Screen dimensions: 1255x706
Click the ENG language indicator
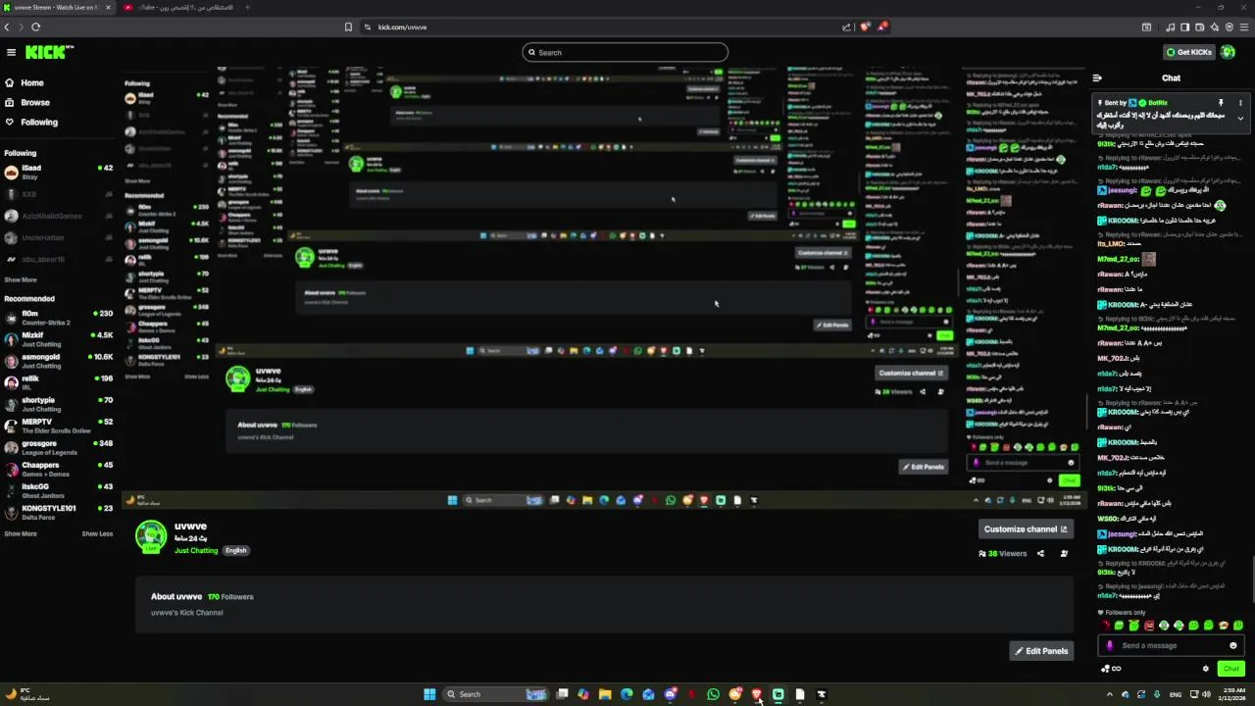click(x=1176, y=694)
